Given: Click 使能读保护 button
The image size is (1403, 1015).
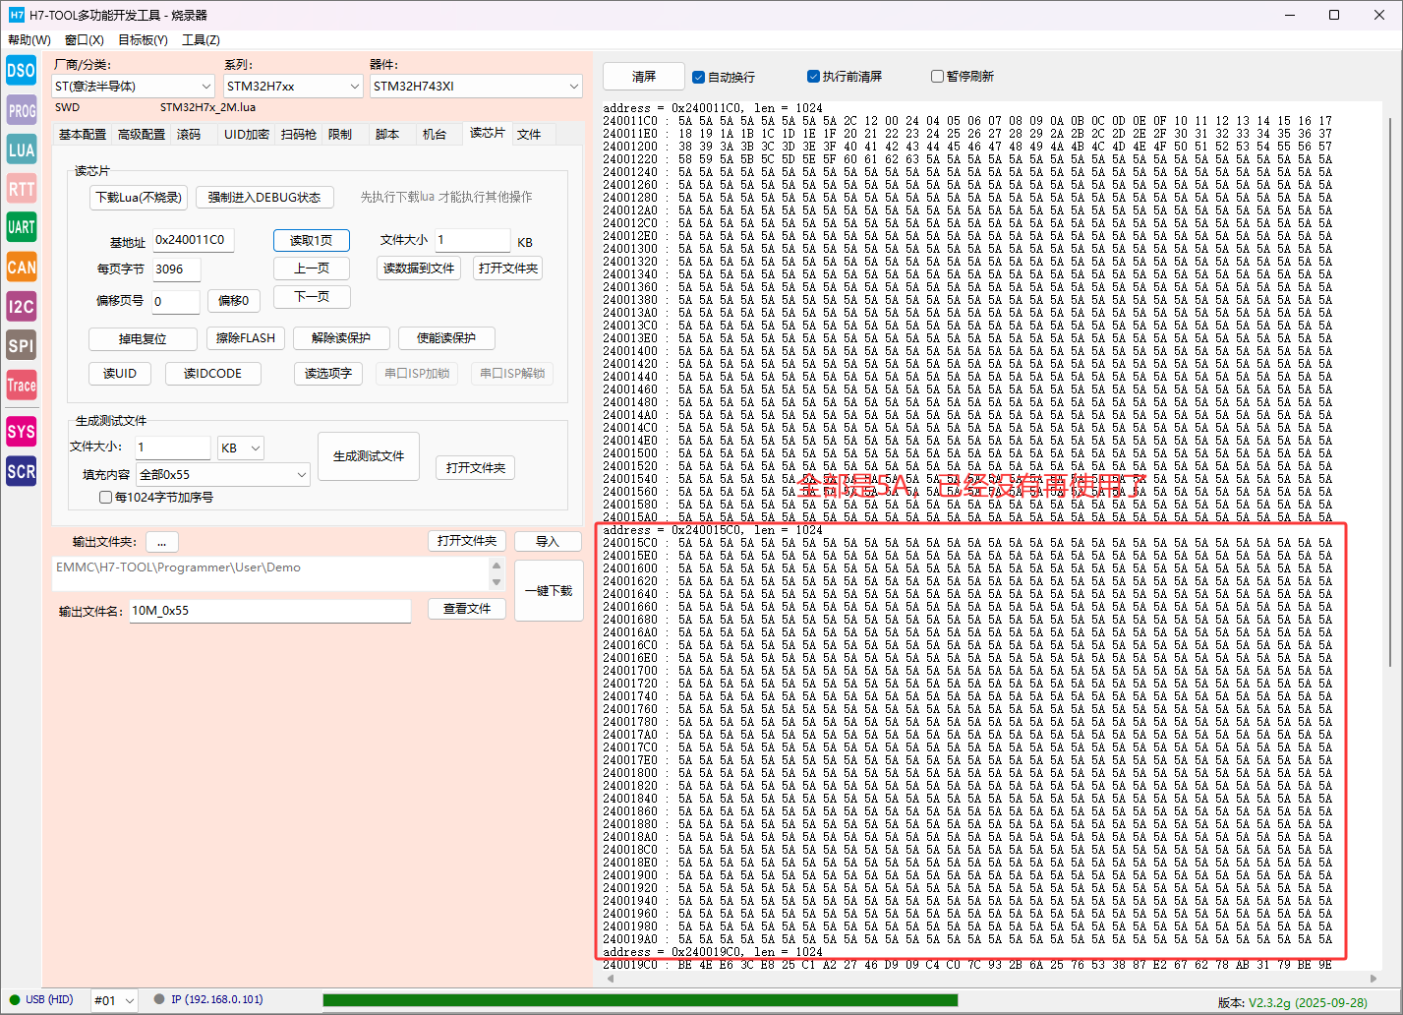Looking at the screenshot, I should [x=446, y=338].
